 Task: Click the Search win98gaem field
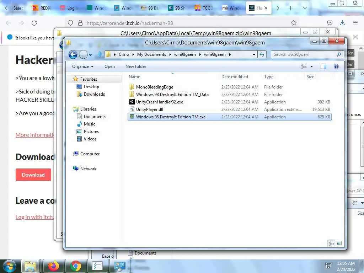point(307,54)
